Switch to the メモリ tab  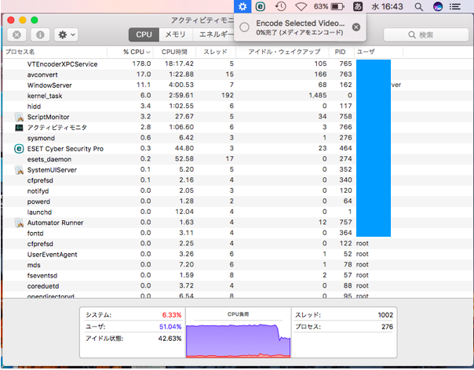(x=174, y=35)
